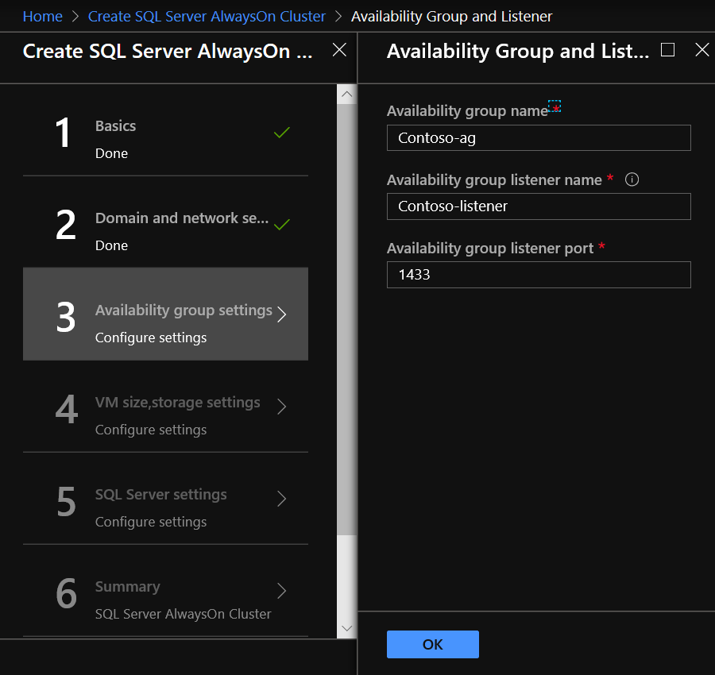Expand step 5 SQL Server settings
This screenshot has width=715, height=675.
[280, 499]
